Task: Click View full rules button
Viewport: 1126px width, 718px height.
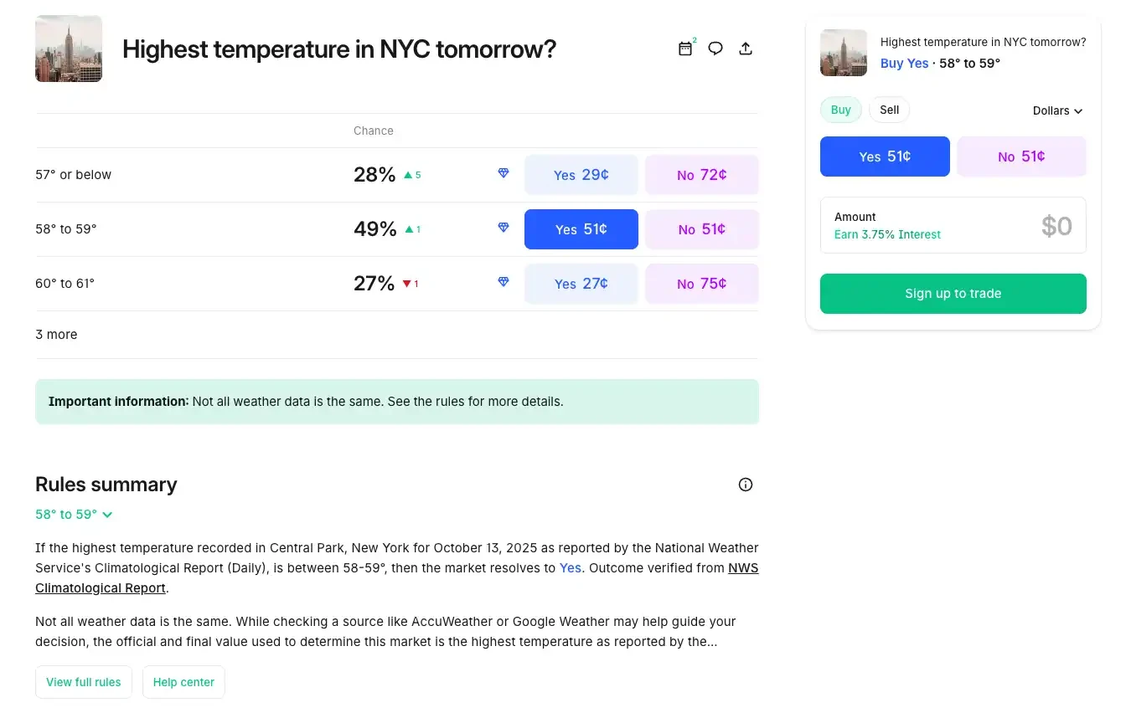Action: tap(84, 682)
